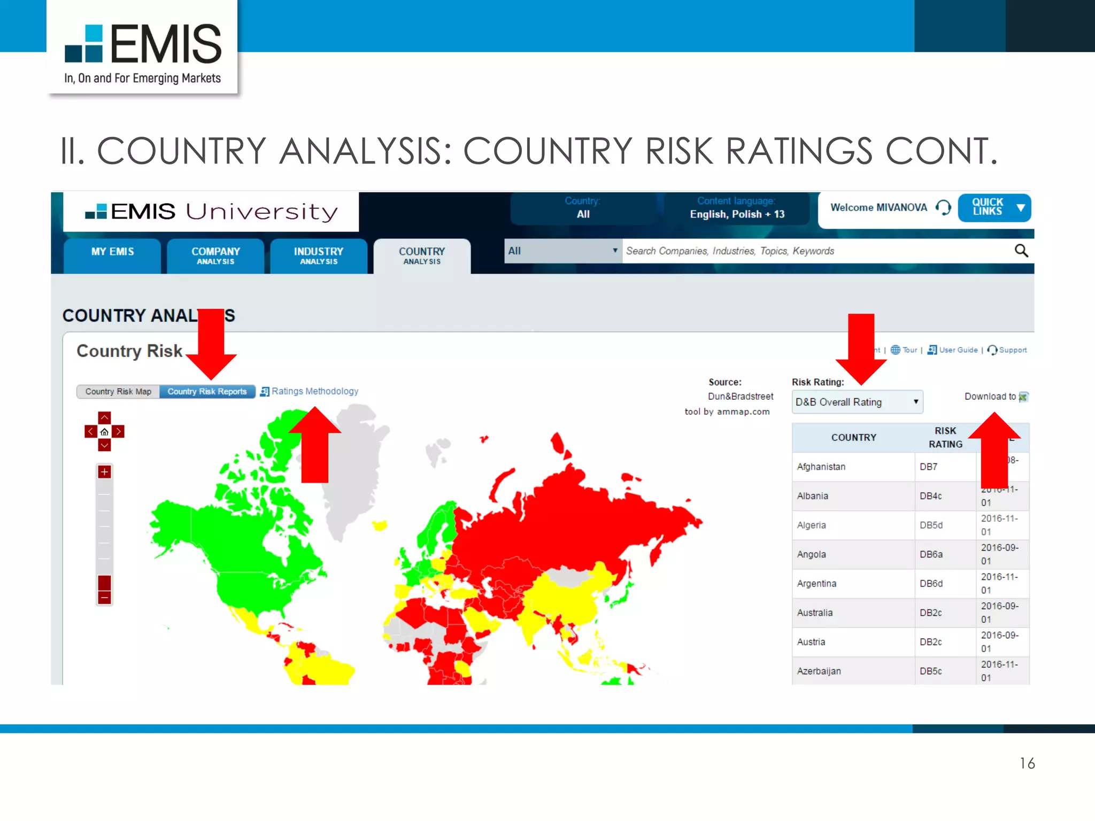Click the map zoom slider track
Screen dimensions: 1095x821
104,526
